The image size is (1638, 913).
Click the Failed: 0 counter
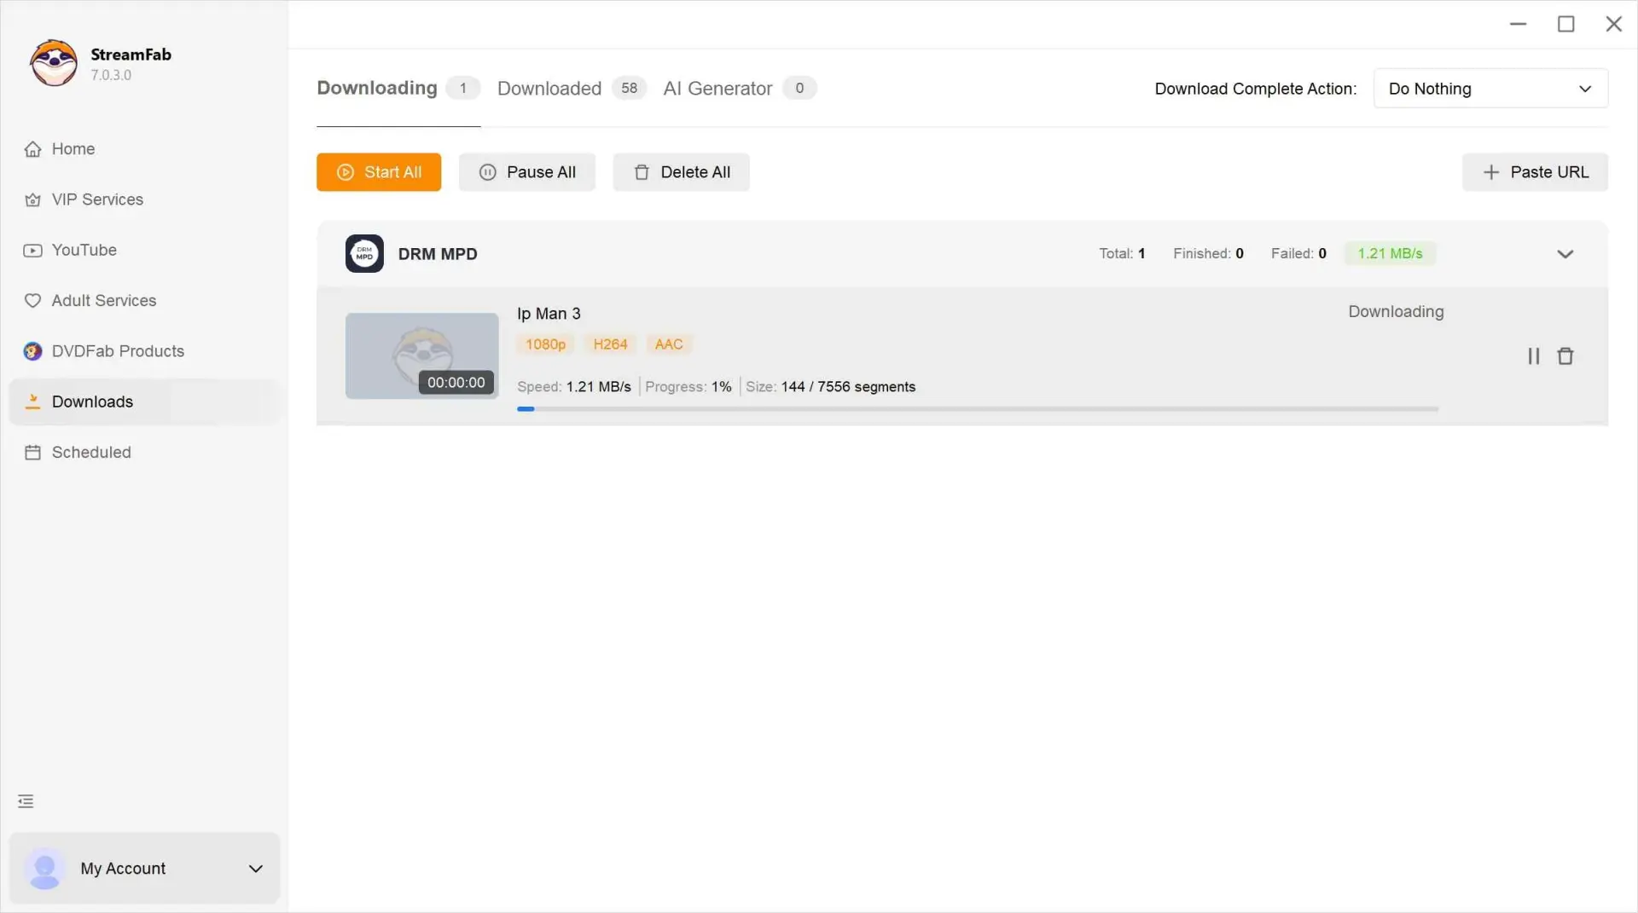click(x=1298, y=254)
